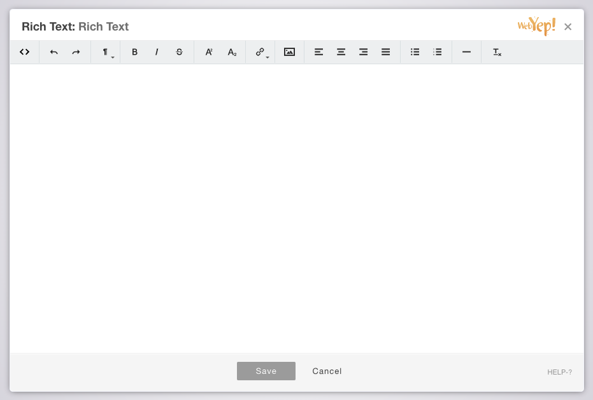Create a bulleted list
This screenshot has width=593, height=400.
click(x=415, y=52)
